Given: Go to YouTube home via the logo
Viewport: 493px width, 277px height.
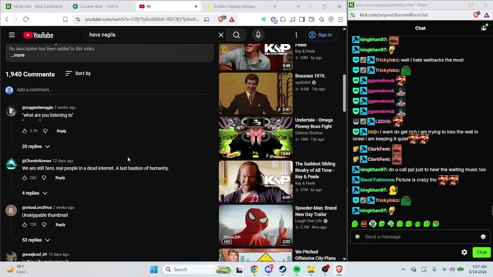Looking at the screenshot, I should click(x=38, y=35).
